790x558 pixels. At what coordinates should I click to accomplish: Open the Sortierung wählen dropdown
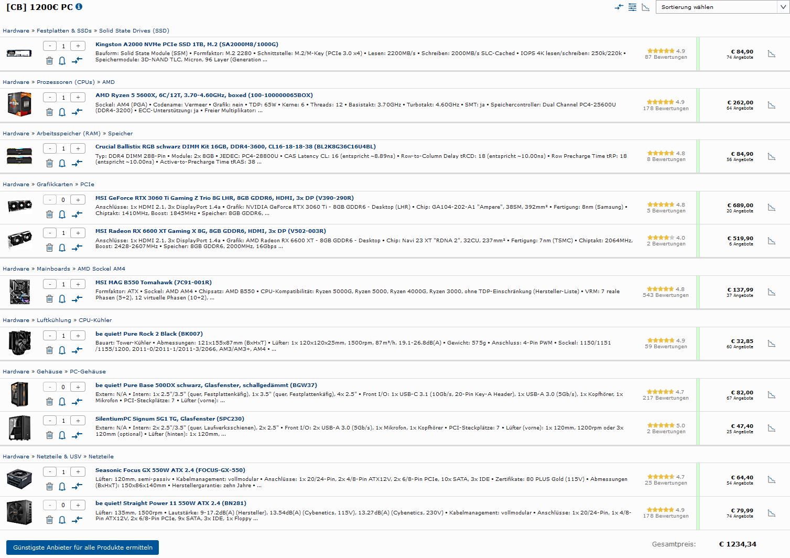point(722,7)
